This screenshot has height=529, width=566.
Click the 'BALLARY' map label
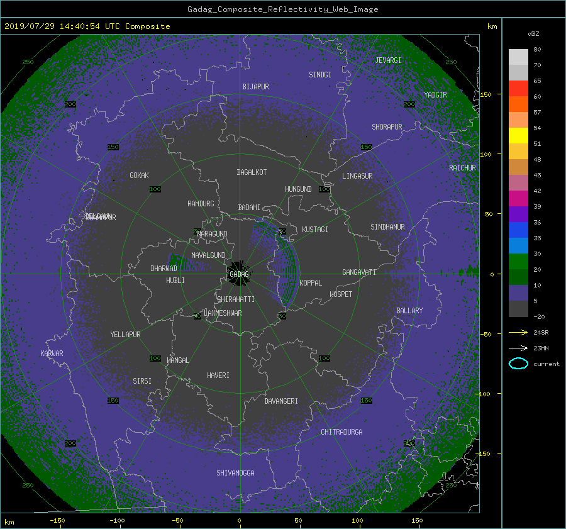pyautogui.click(x=409, y=311)
